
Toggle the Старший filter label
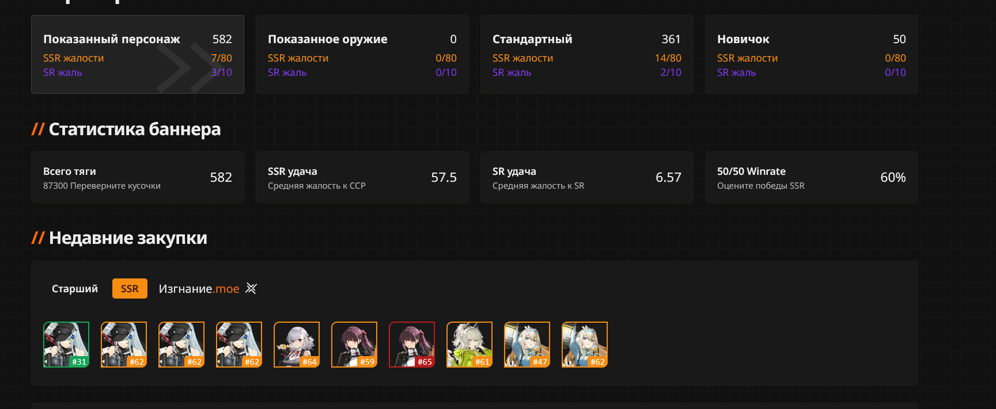tap(75, 288)
